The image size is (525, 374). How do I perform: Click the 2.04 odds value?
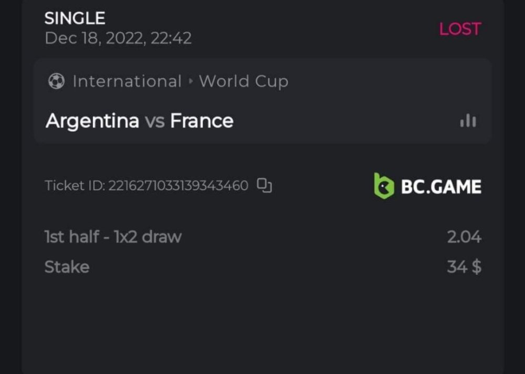click(464, 237)
